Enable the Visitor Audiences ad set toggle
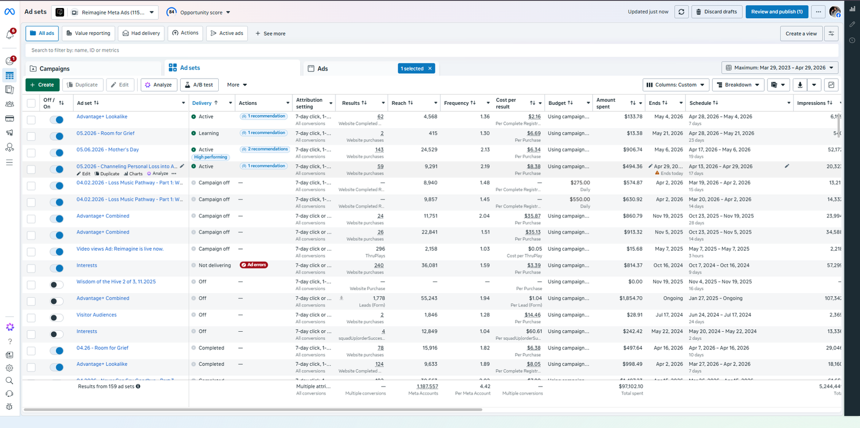The image size is (860, 428). coord(56,318)
